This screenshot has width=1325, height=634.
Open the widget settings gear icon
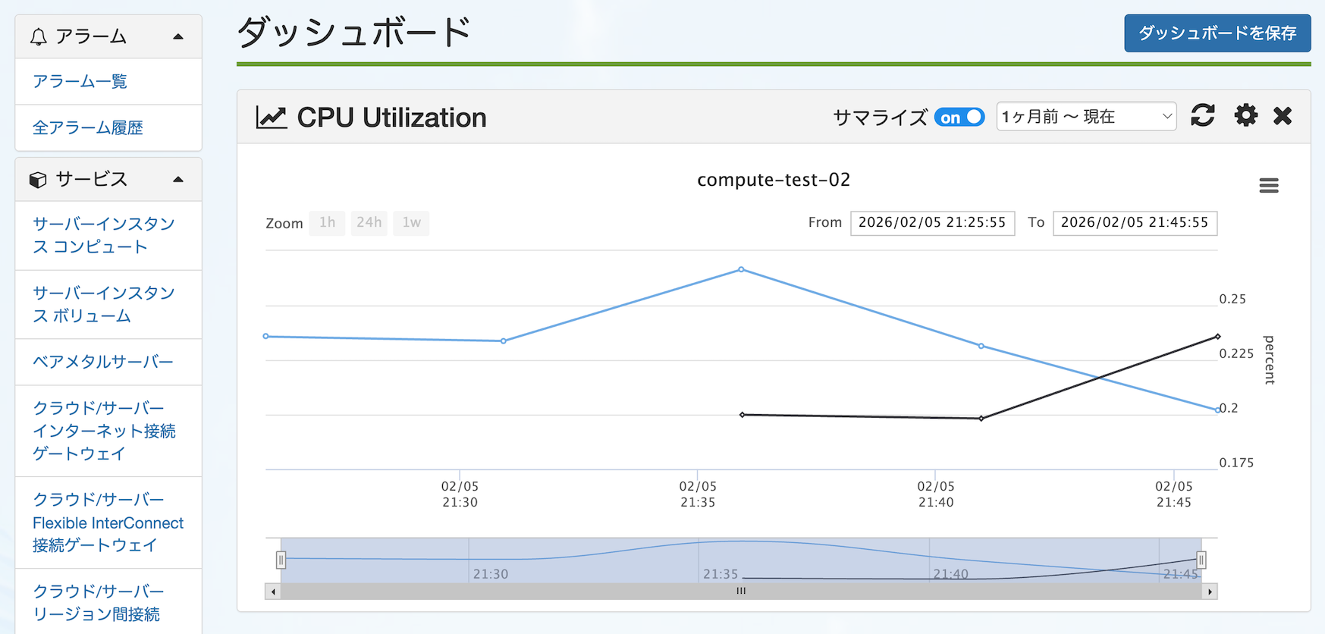point(1245,116)
